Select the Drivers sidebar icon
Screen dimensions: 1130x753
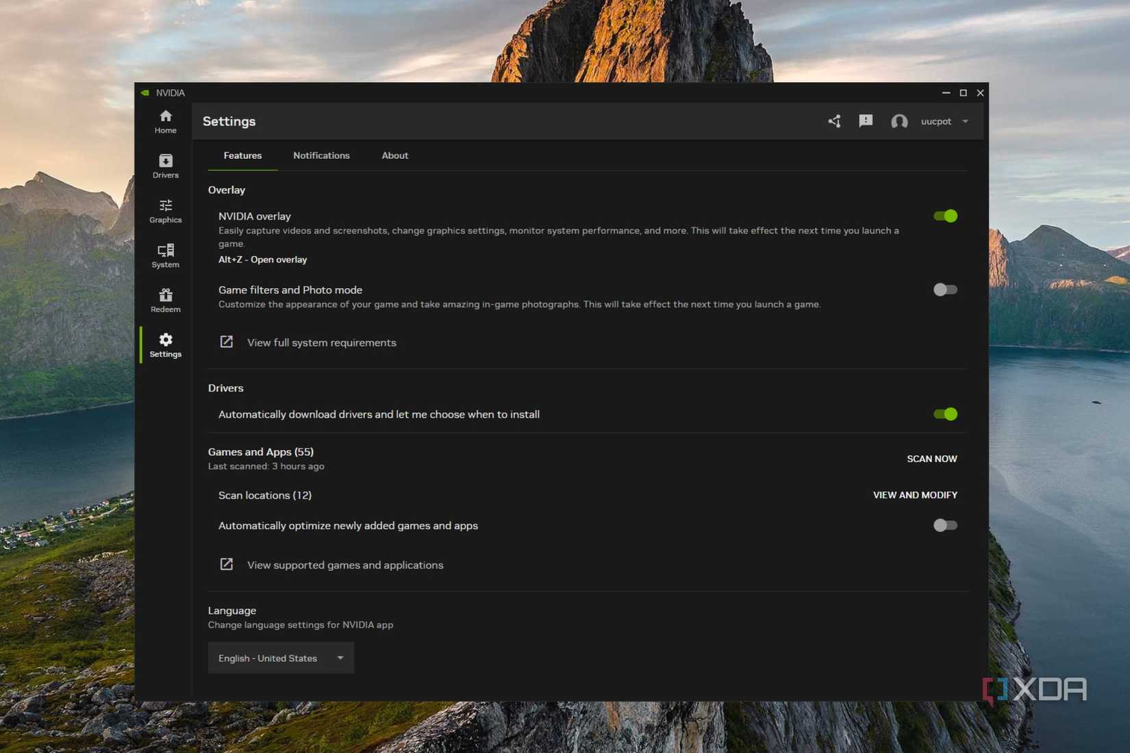165,166
